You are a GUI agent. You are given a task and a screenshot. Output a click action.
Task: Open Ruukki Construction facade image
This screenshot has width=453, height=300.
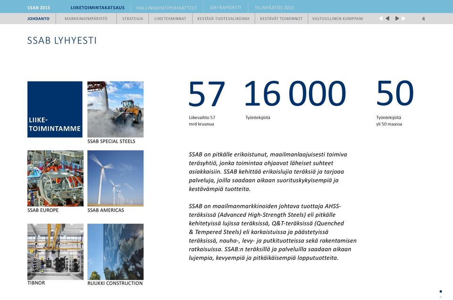pyautogui.click(x=115, y=252)
